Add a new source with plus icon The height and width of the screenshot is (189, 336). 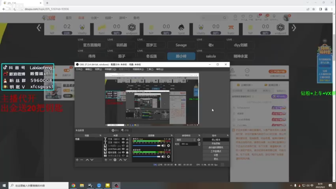[x=106, y=160]
